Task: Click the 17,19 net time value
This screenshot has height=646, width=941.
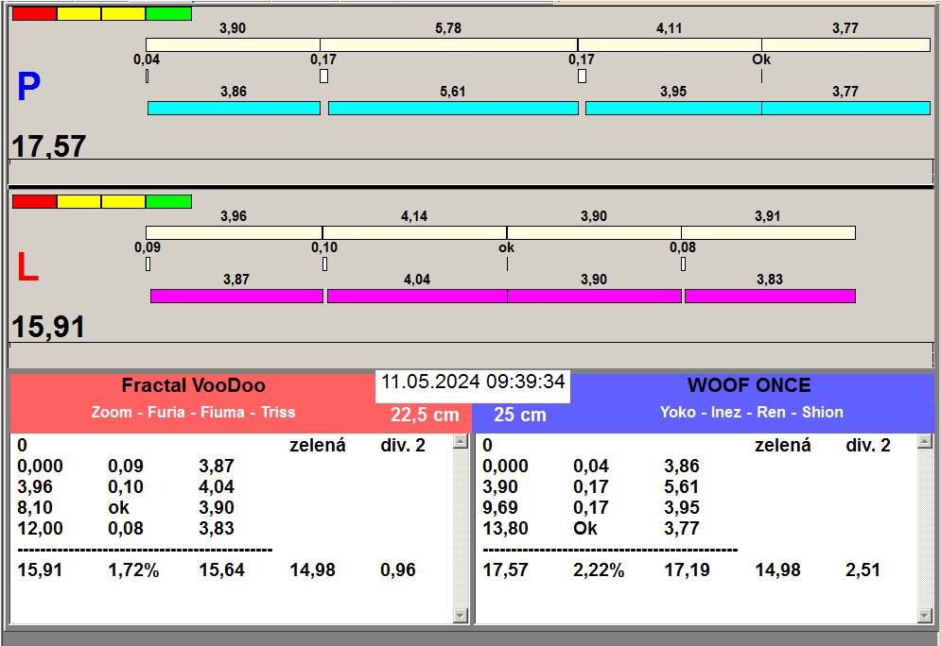Action: pyautogui.click(x=687, y=569)
